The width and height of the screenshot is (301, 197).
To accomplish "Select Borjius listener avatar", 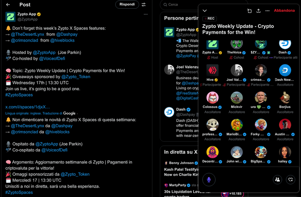I will point(285,97).
